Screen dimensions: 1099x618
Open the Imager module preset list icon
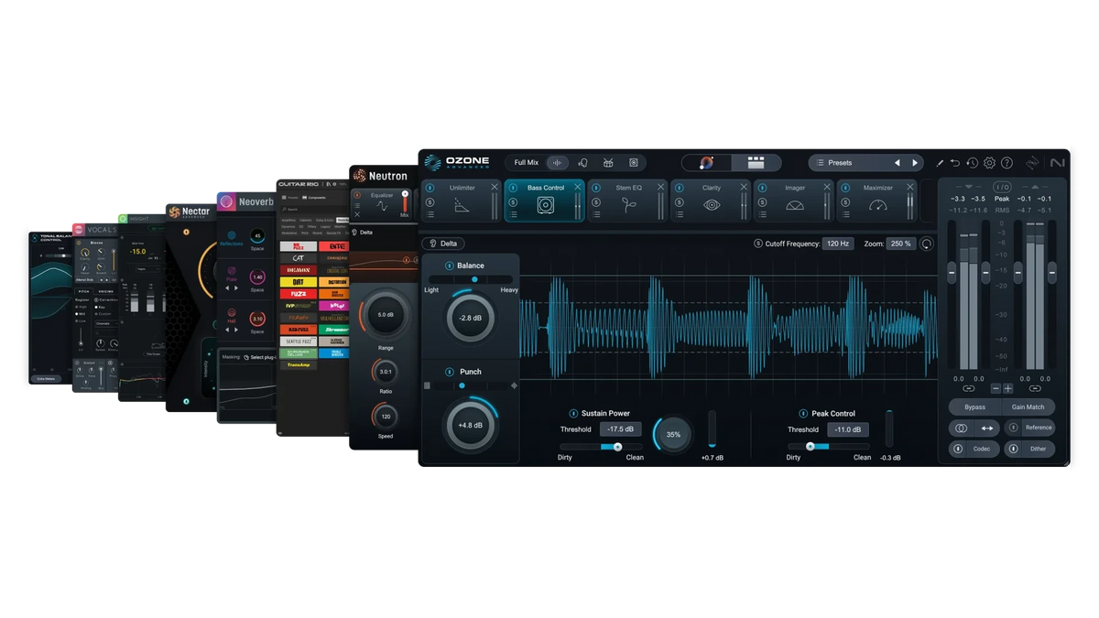click(x=763, y=215)
